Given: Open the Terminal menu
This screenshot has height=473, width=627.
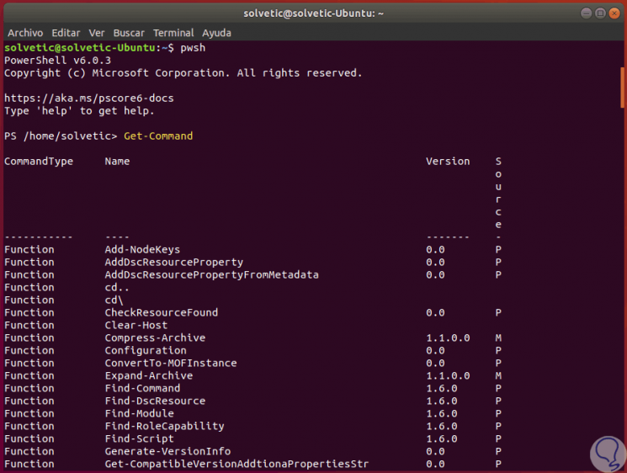Looking at the screenshot, I should [173, 33].
